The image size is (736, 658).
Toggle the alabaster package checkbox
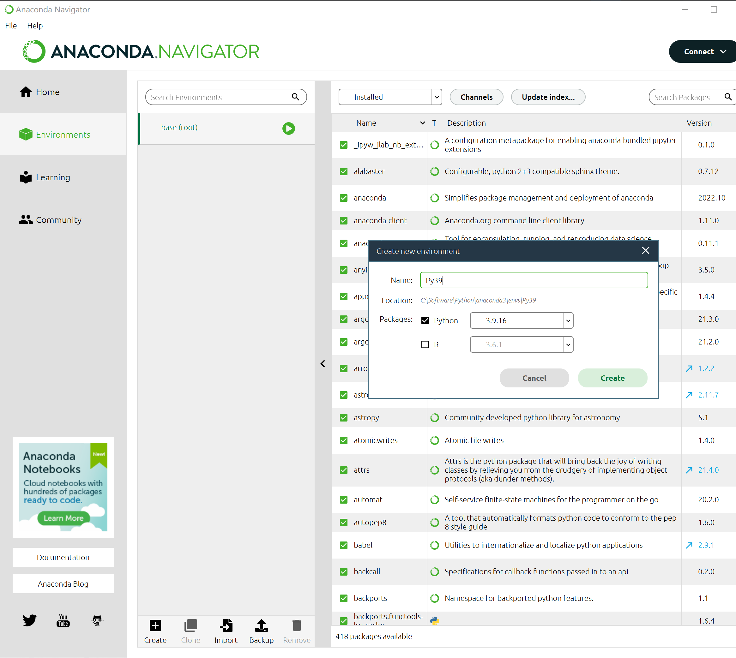pyautogui.click(x=344, y=171)
